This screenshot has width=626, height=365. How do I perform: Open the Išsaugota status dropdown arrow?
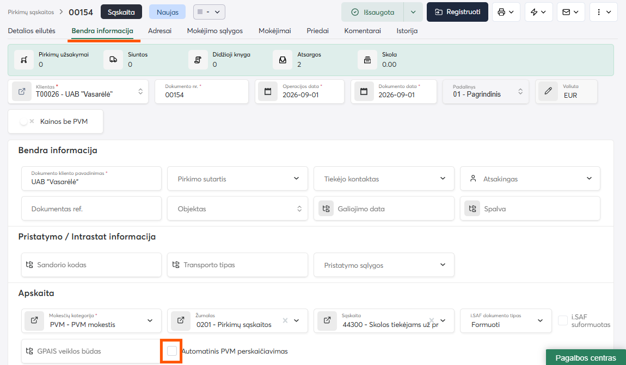click(x=413, y=12)
